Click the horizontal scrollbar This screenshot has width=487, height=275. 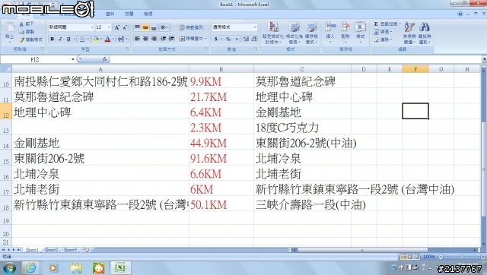tap(362, 250)
